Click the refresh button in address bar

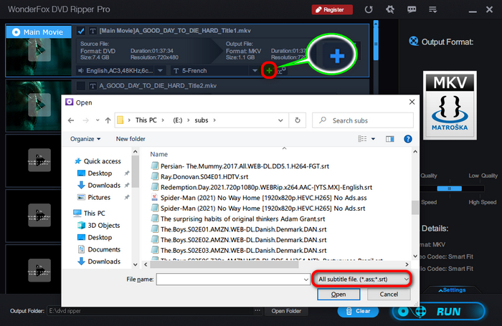click(x=298, y=120)
